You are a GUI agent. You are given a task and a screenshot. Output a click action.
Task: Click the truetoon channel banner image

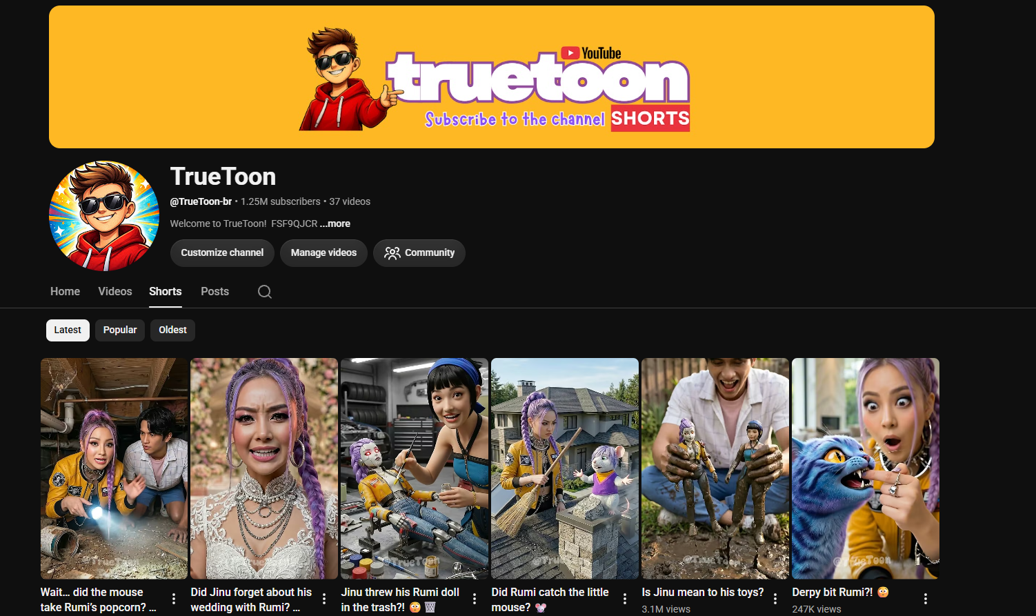[492, 77]
